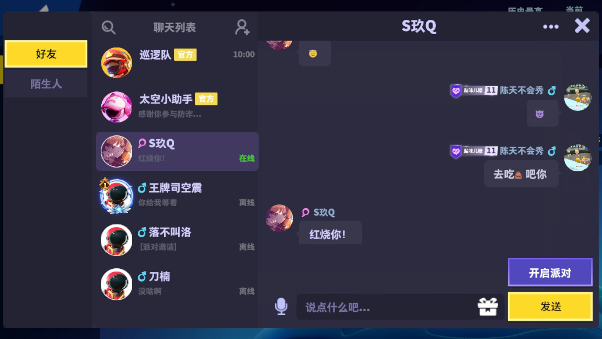
Task: Click 太空小助手 pink helmet avatar
Action: coord(117,107)
